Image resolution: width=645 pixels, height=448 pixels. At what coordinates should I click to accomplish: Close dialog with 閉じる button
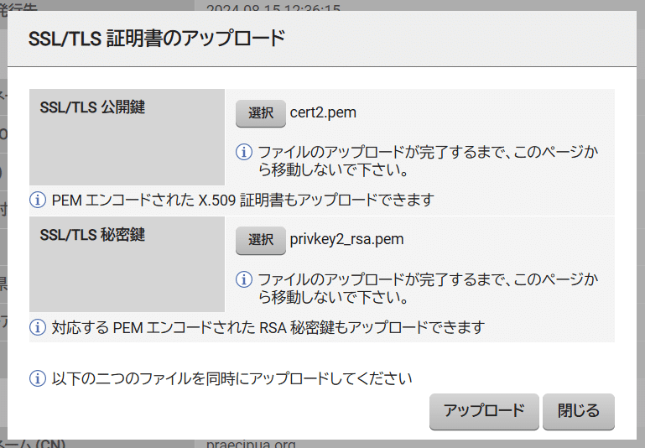point(579,411)
